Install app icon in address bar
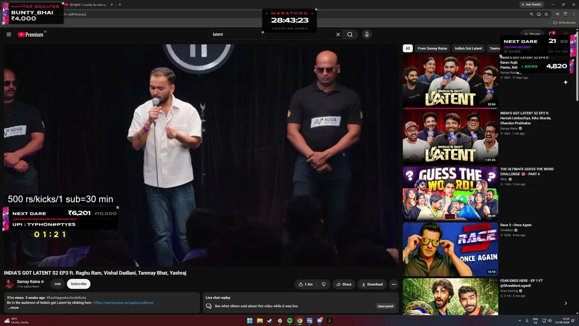The width and height of the screenshot is (579, 326). pyautogui.click(x=539, y=14)
